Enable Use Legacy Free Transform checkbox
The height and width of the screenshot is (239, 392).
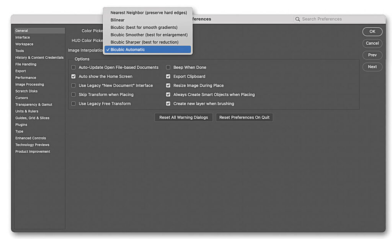pos(73,104)
